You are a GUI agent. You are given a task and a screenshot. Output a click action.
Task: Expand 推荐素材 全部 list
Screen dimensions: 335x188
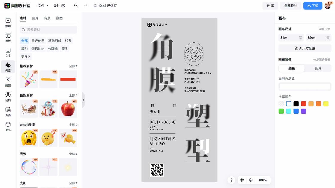pyautogui.click(x=73, y=66)
